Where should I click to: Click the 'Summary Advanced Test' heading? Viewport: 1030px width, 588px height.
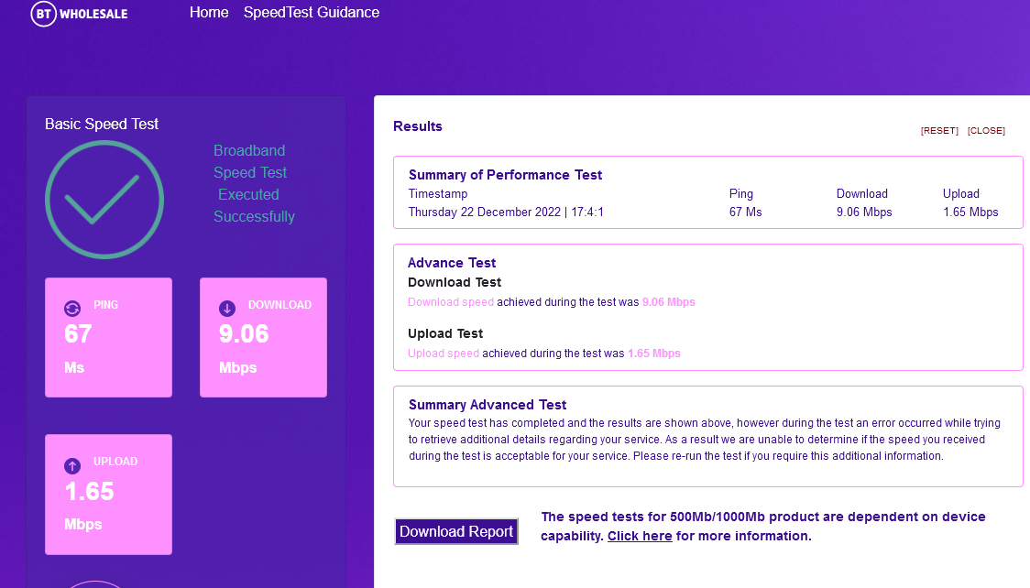click(488, 405)
